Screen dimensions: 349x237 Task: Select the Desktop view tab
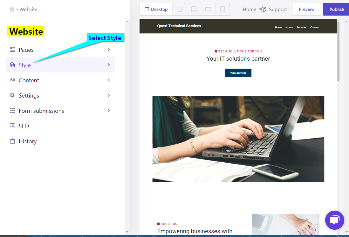pos(156,9)
